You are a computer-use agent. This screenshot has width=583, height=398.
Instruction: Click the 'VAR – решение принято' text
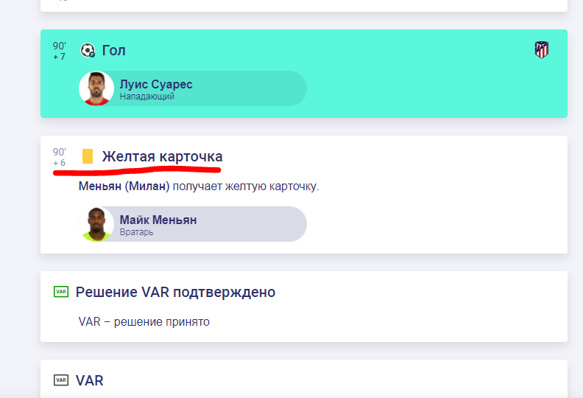point(144,321)
